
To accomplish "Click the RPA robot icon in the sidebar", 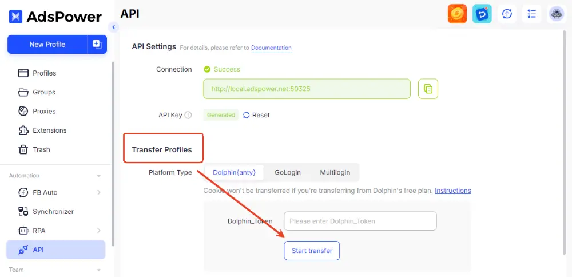I will (23, 231).
